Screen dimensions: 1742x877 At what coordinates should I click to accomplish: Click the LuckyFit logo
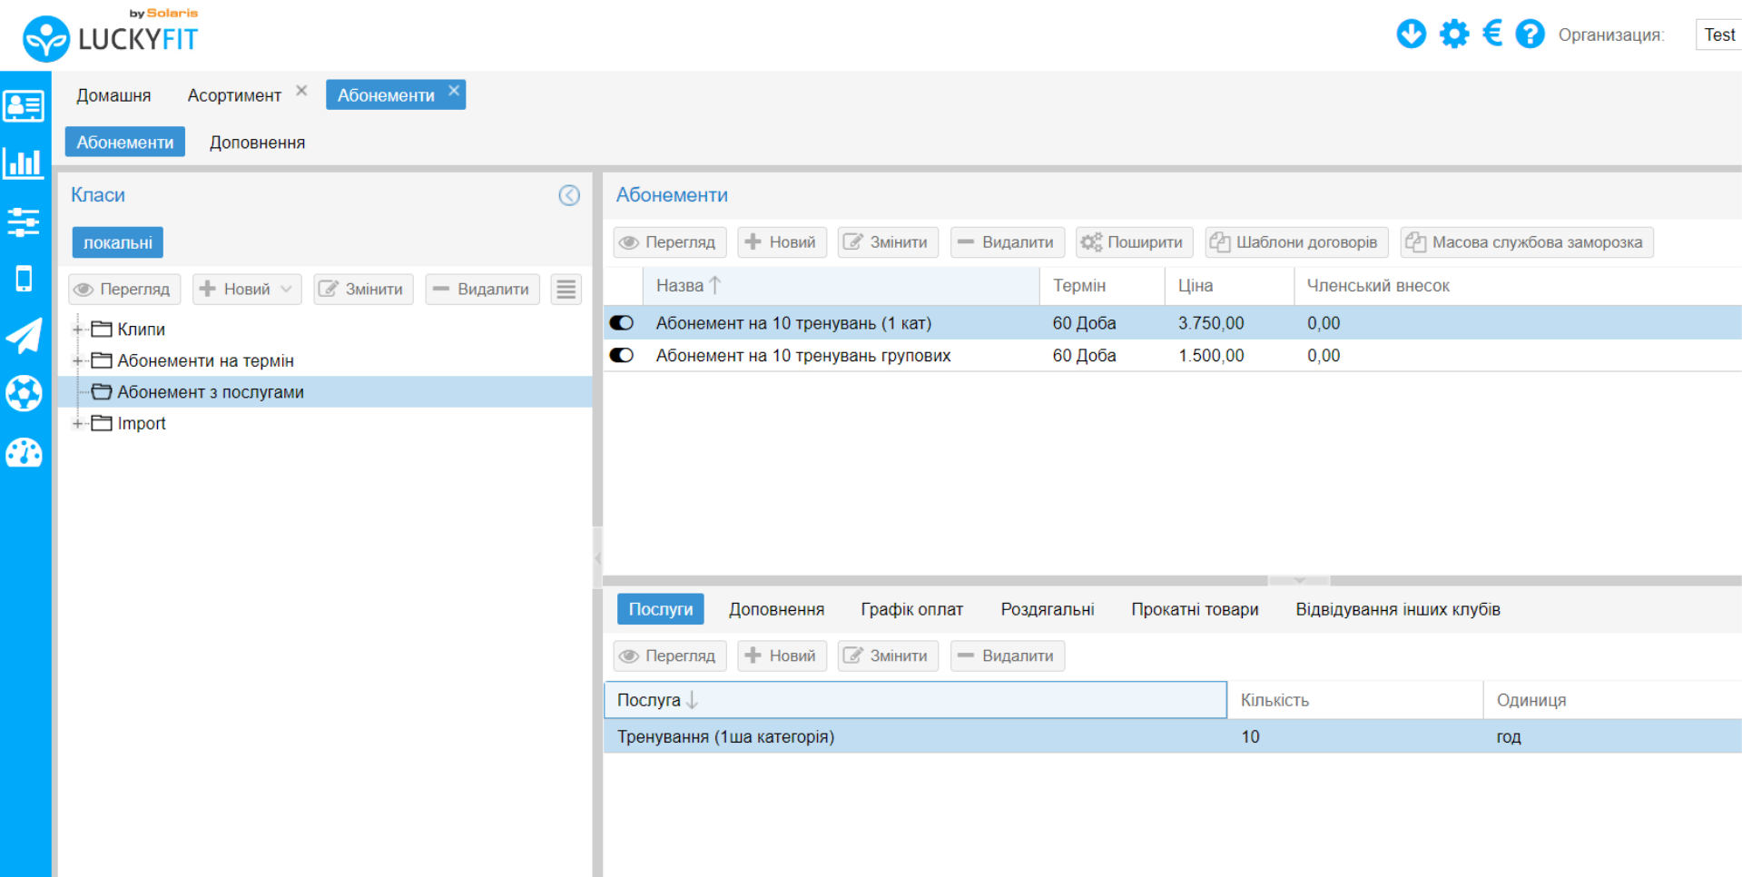[x=110, y=36]
